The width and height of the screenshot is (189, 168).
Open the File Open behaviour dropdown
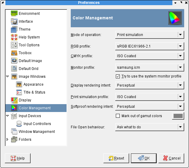[x=150, y=127]
